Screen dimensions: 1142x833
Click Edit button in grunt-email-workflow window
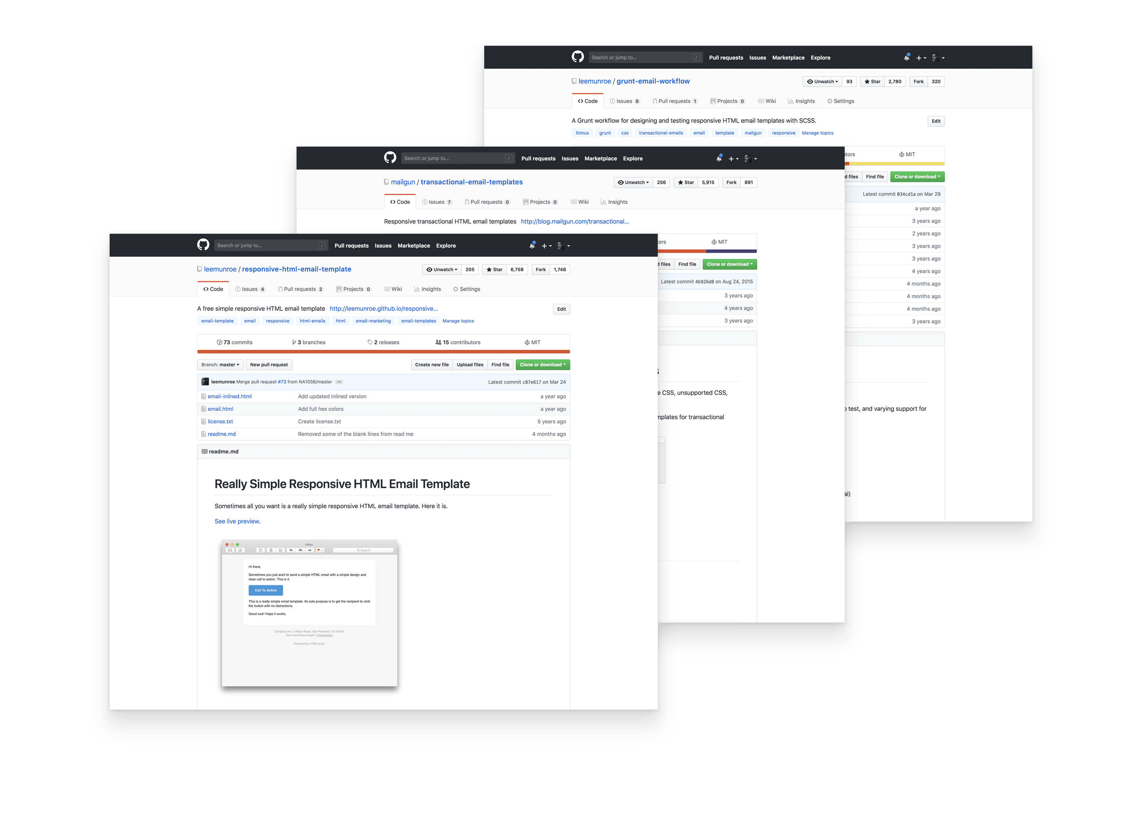[x=936, y=121]
